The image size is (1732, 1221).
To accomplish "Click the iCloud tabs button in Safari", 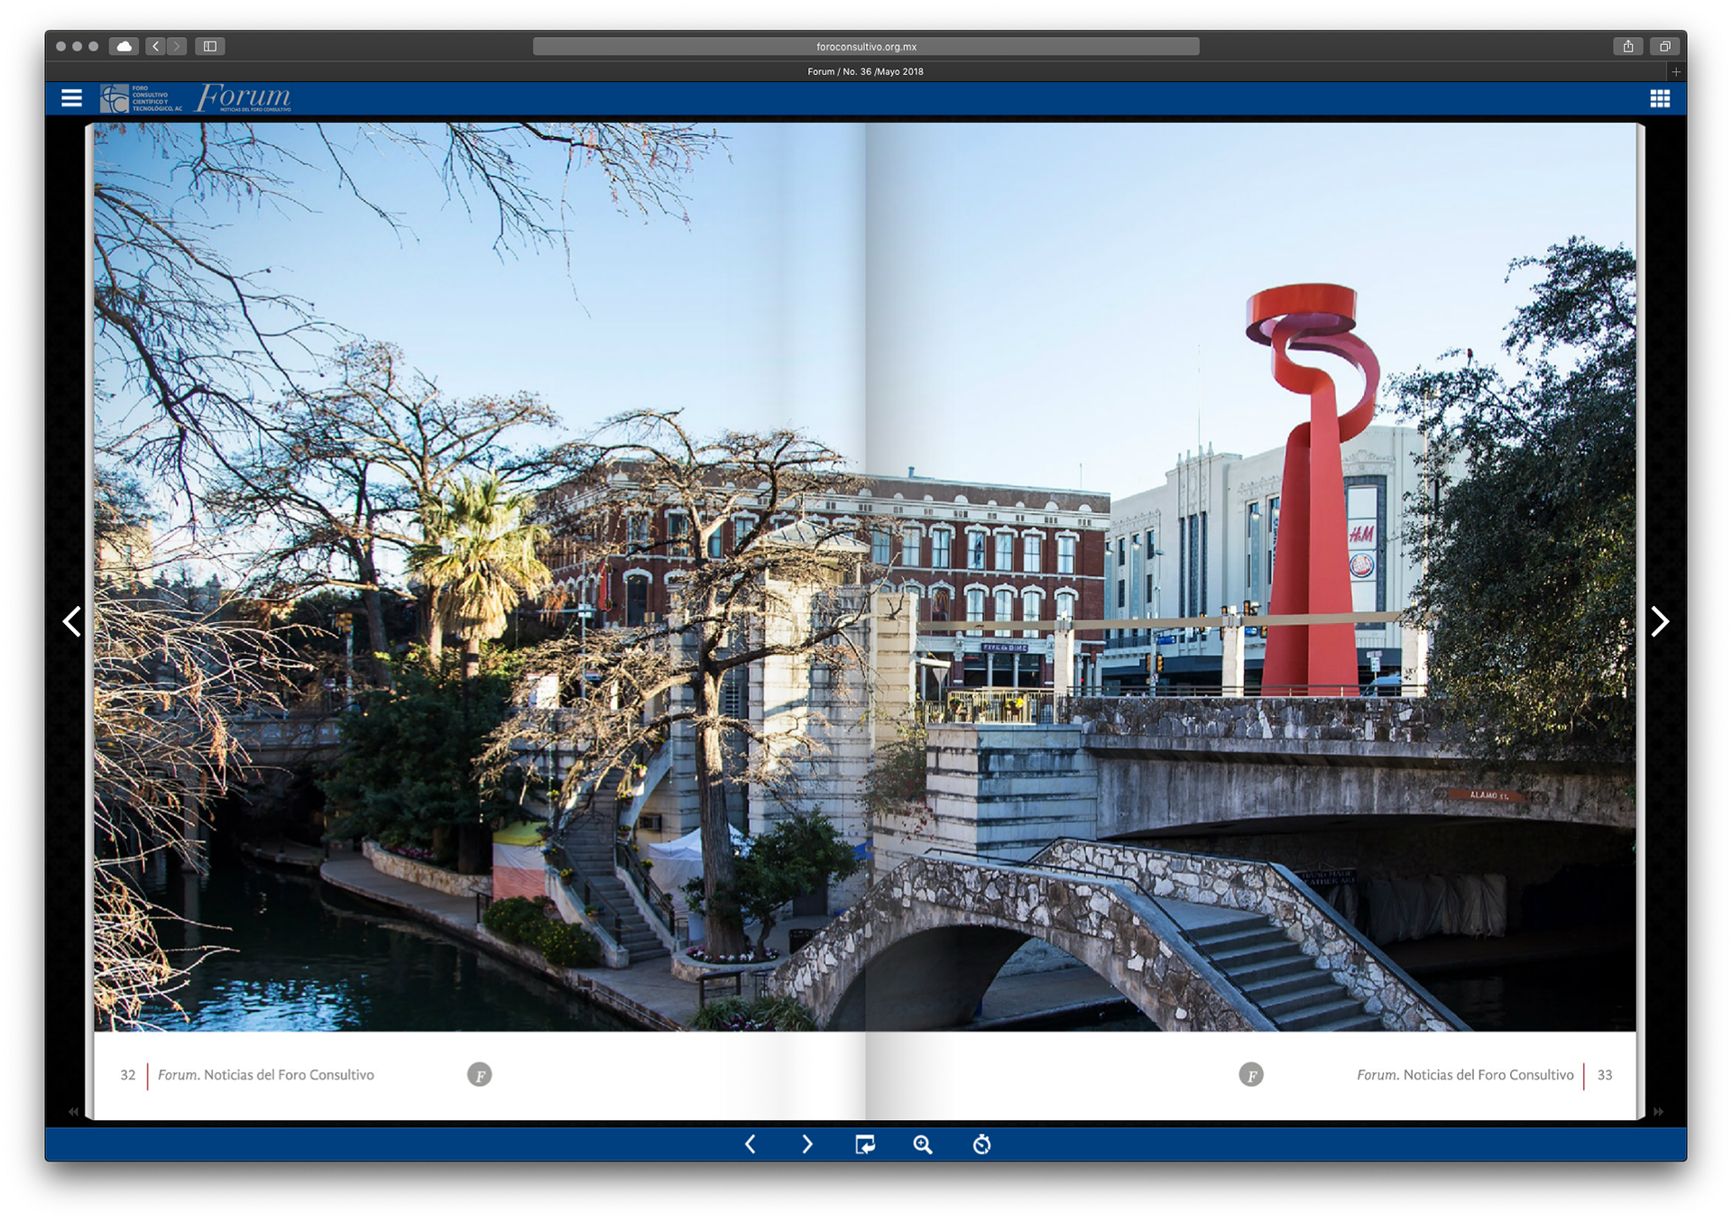I will (124, 46).
